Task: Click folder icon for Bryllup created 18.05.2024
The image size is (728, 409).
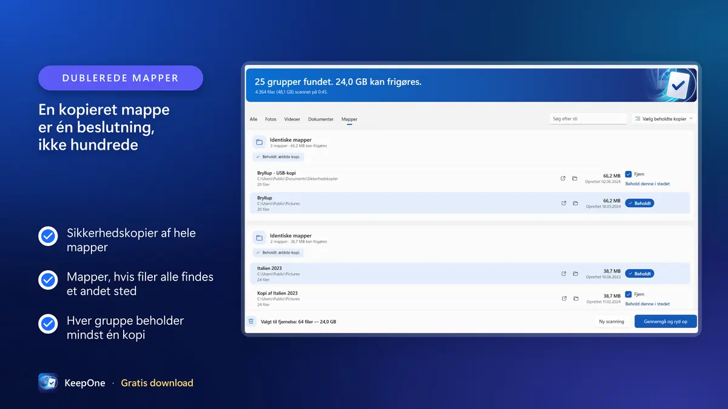Action: tap(575, 203)
